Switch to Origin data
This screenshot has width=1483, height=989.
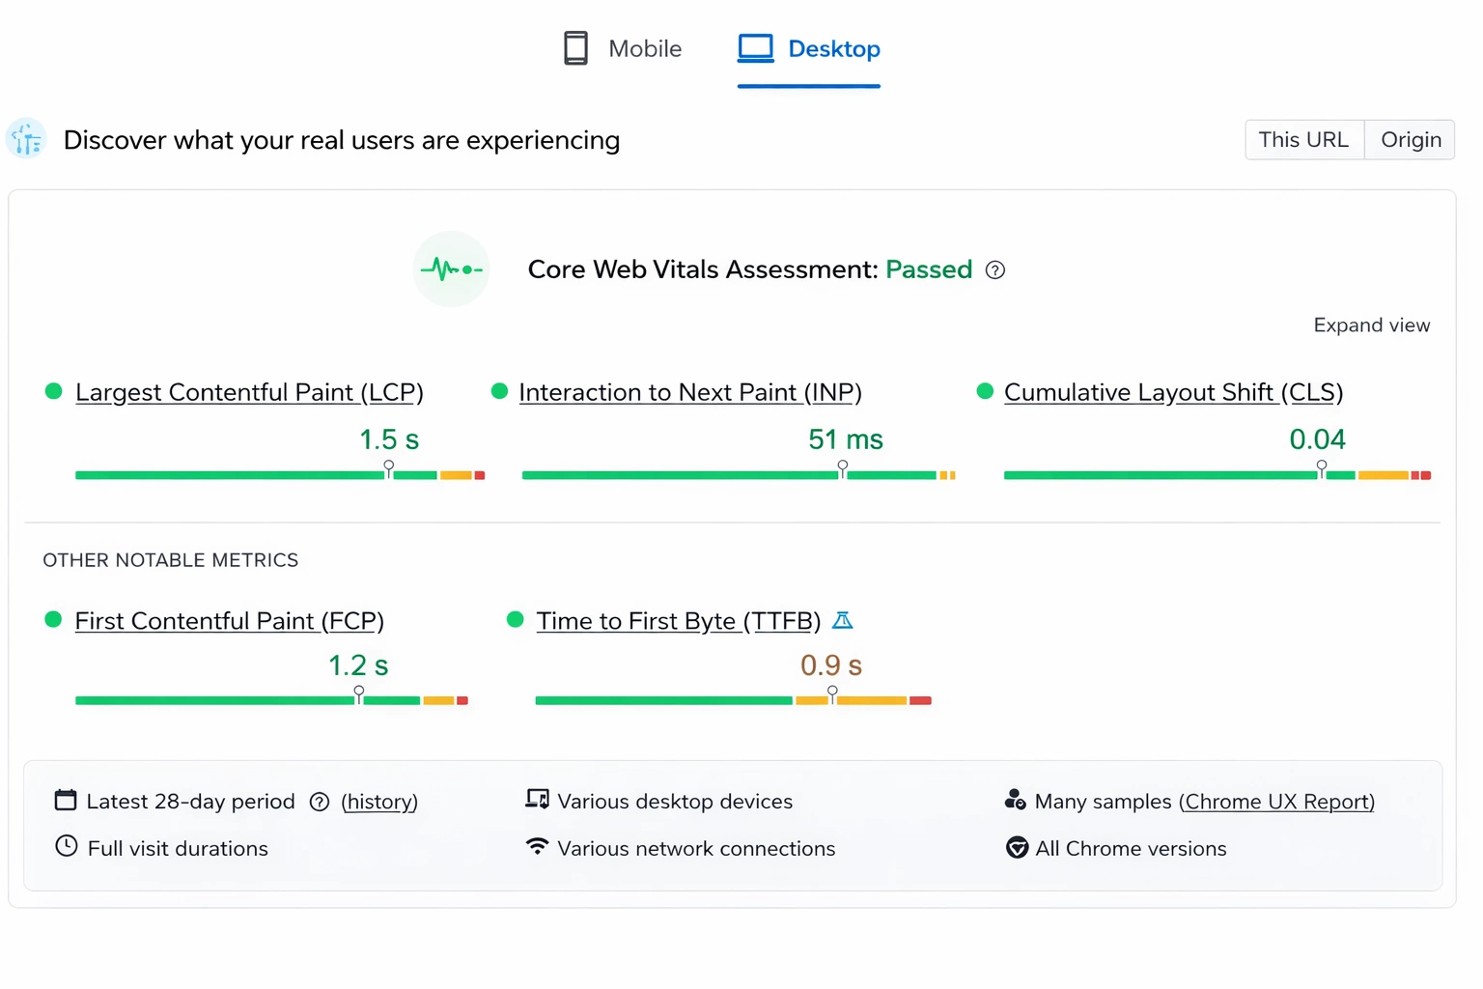point(1410,140)
